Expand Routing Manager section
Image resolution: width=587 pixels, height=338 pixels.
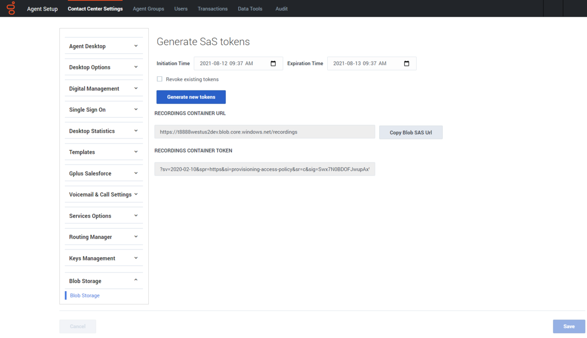104,237
